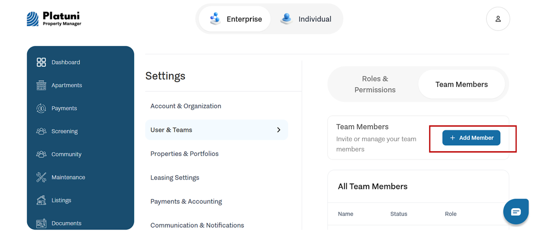Click the Listings house icon
The width and height of the screenshot is (534, 232).
coord(41,200)
